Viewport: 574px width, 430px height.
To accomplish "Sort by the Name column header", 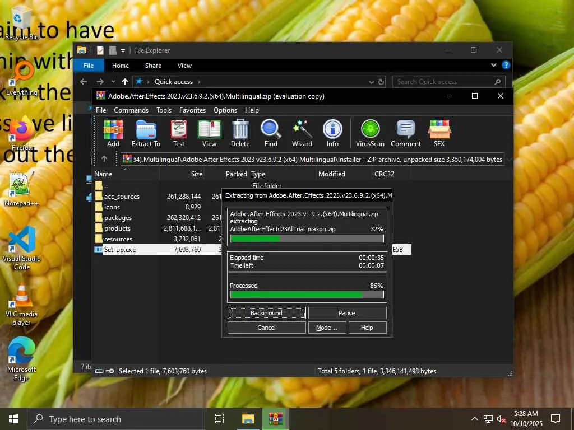I will coord(126,174).
